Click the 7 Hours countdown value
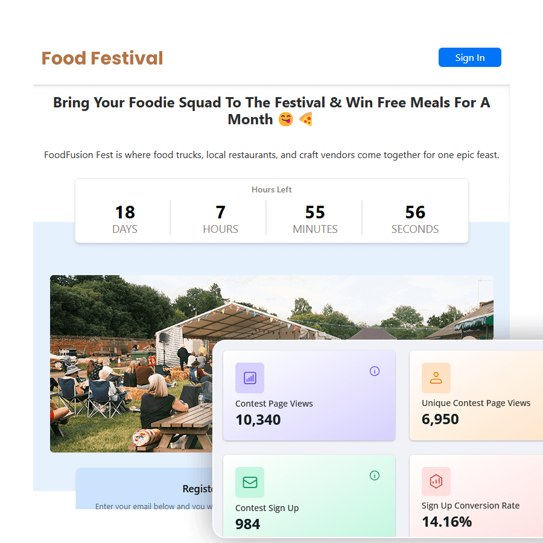Screen dimensions: 543x543 [220, 212]
